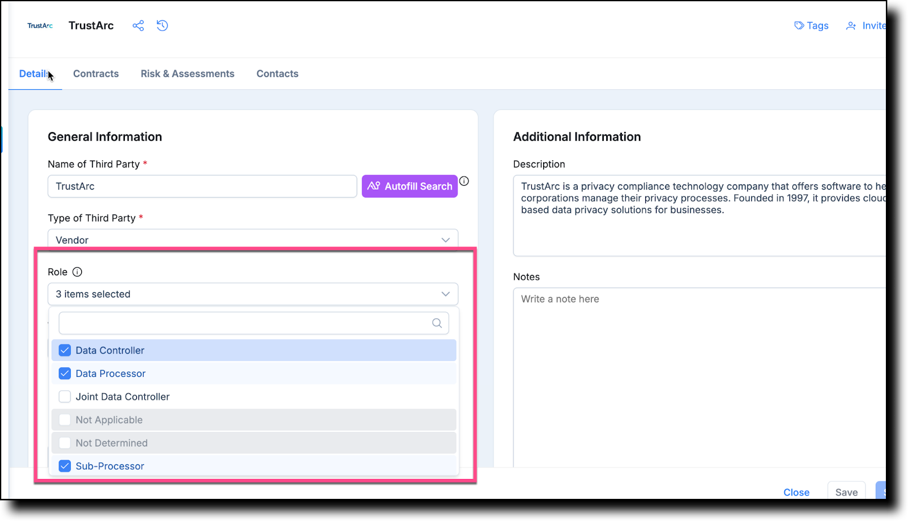Click the Invite user icon

(851, 26)
